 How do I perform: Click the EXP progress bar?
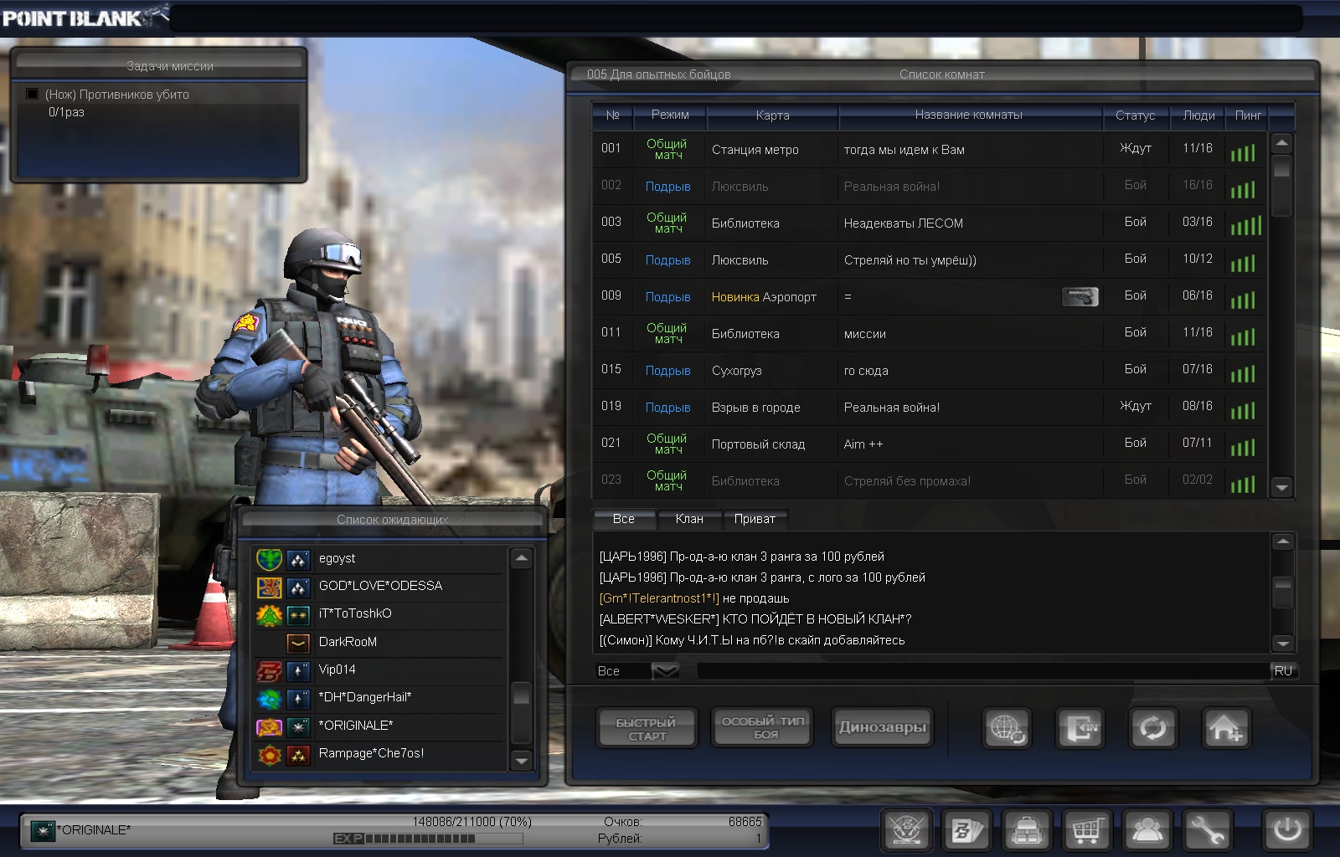pyautogui.click(x=429, y=838)
